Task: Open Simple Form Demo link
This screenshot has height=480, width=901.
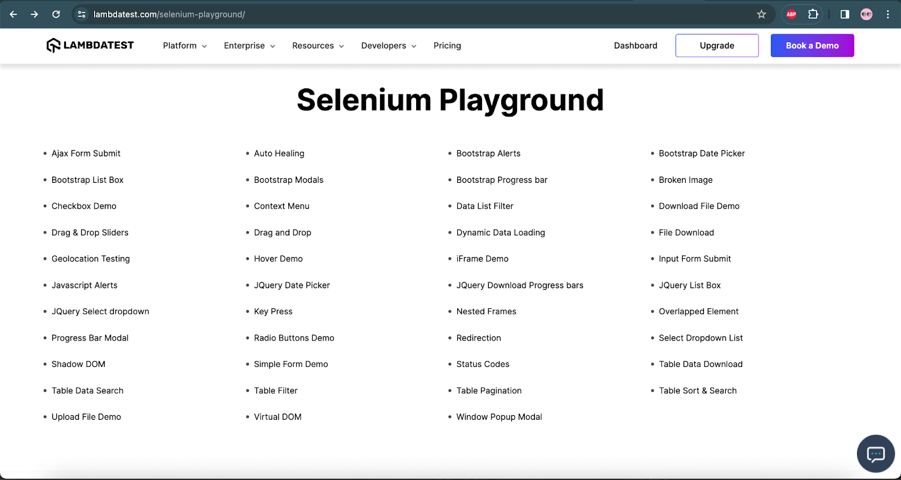Action: click(291, 364)
